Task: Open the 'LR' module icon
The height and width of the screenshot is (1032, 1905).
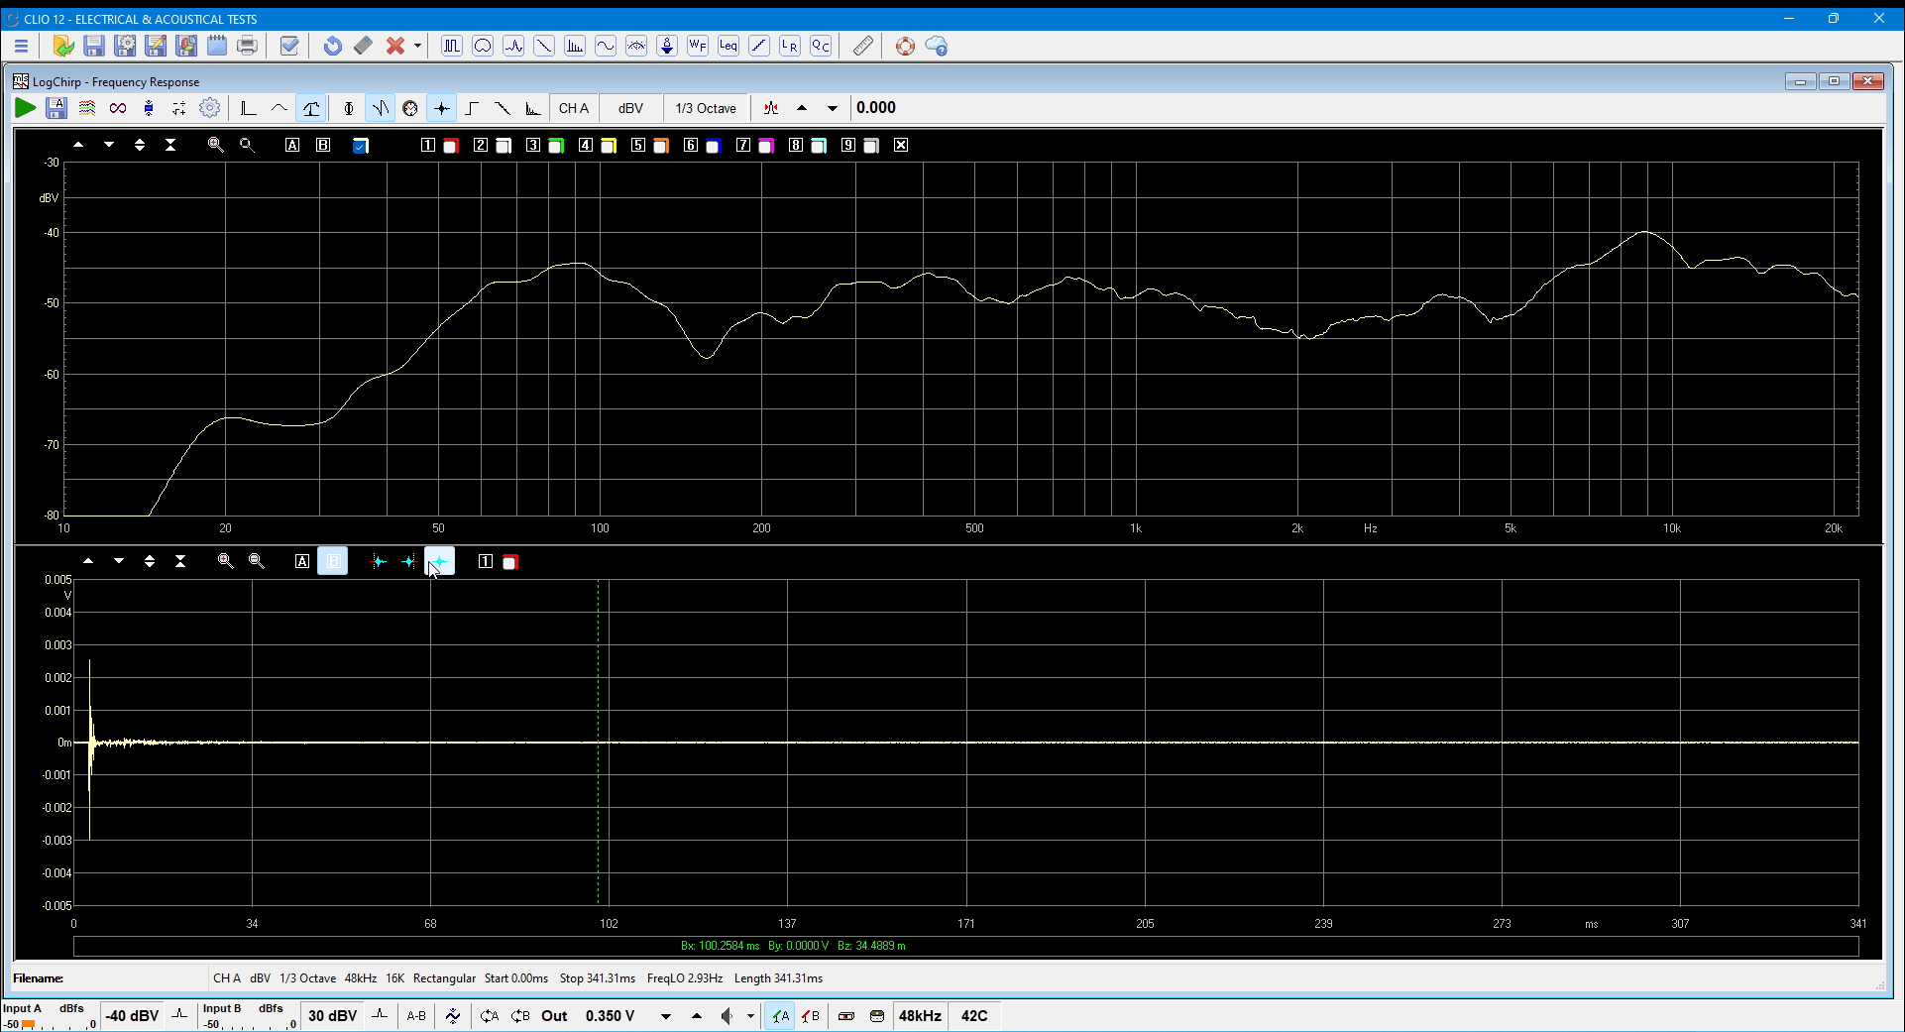Action: 790,46
